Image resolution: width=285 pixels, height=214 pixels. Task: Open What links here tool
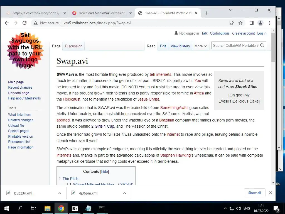(20, 115)
